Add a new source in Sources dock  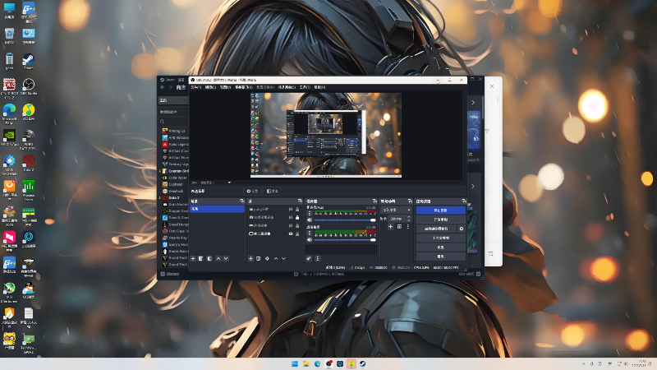tap(250, 259)
